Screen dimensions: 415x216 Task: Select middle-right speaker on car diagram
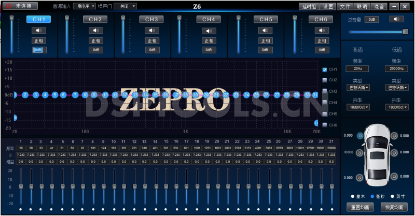pyautogui.click(x=394, y=153)
